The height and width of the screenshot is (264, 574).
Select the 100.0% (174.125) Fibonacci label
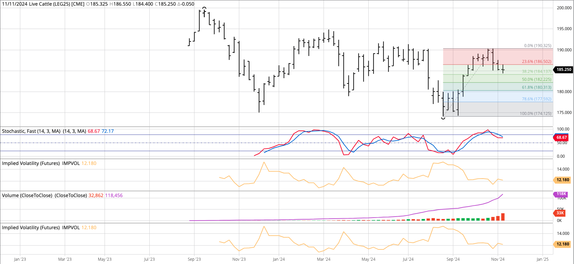535,114
